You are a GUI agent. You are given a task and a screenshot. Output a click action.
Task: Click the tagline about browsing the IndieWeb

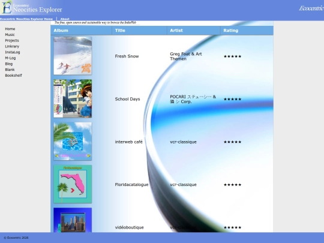[x=95, y=23]
